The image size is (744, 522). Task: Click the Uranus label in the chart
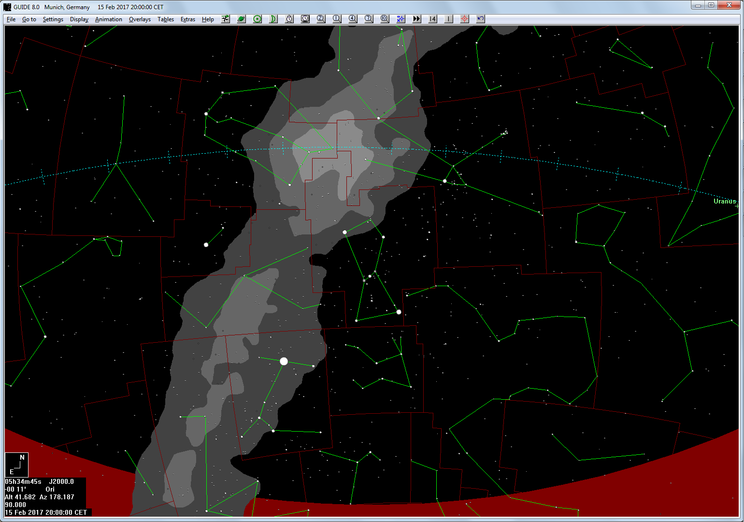point(725,201)
